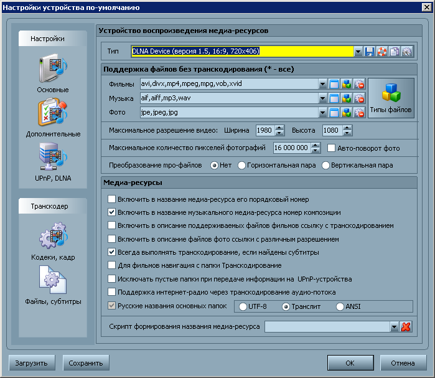
Task: Open the Кодеки, кадр transcoder section
Action: tap(53, 241)
